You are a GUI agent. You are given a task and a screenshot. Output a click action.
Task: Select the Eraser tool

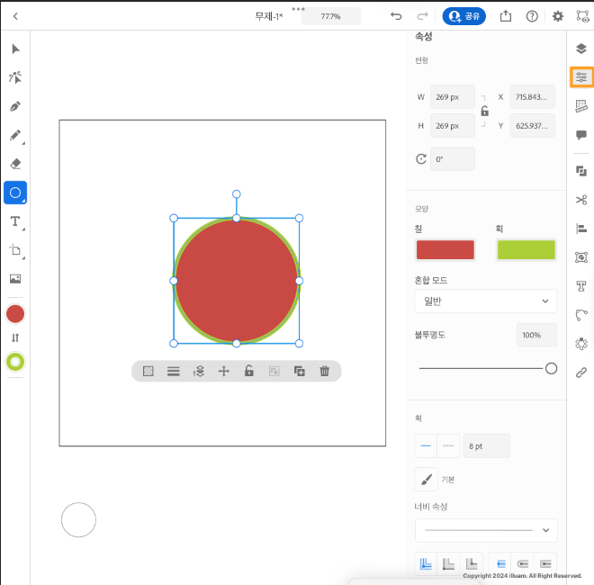(15, 164)
